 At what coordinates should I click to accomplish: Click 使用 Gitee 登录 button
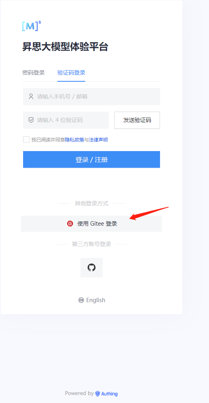click(92, 224)
